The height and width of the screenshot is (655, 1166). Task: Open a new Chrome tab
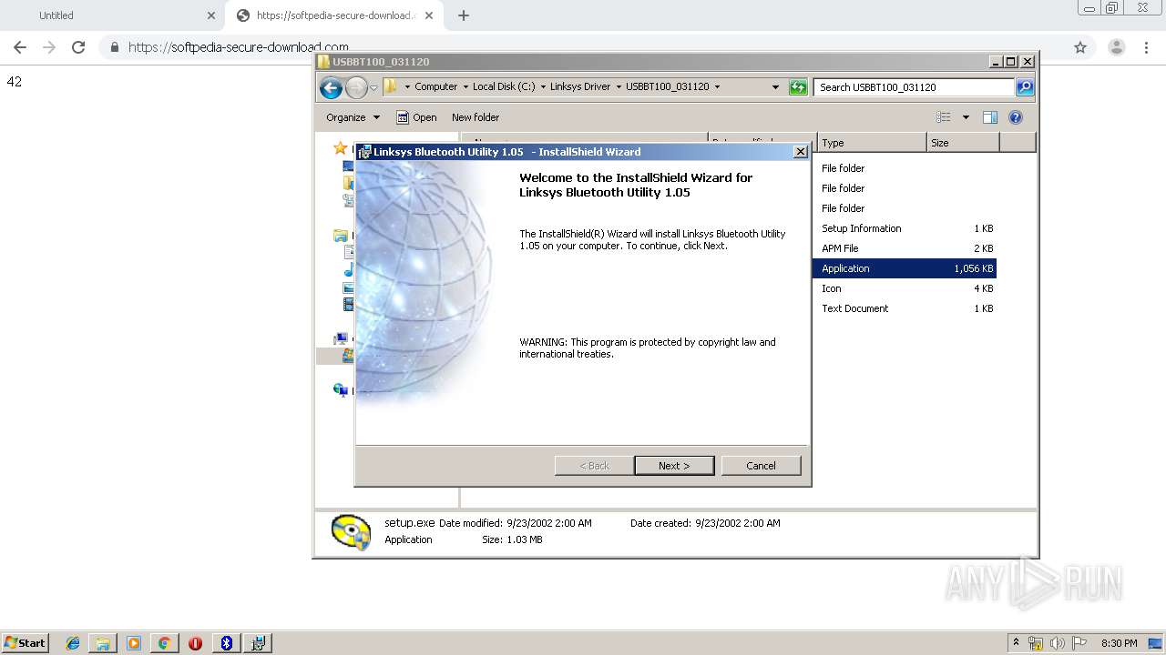coord(464,15)
